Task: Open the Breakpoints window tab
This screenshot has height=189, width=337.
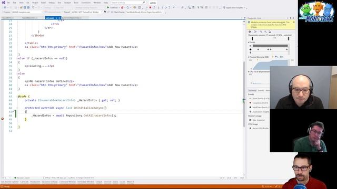Action: (x=35, y=182)
